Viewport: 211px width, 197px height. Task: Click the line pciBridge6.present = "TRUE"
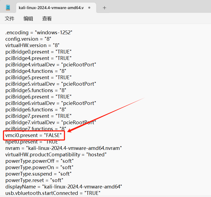[38, 97]
